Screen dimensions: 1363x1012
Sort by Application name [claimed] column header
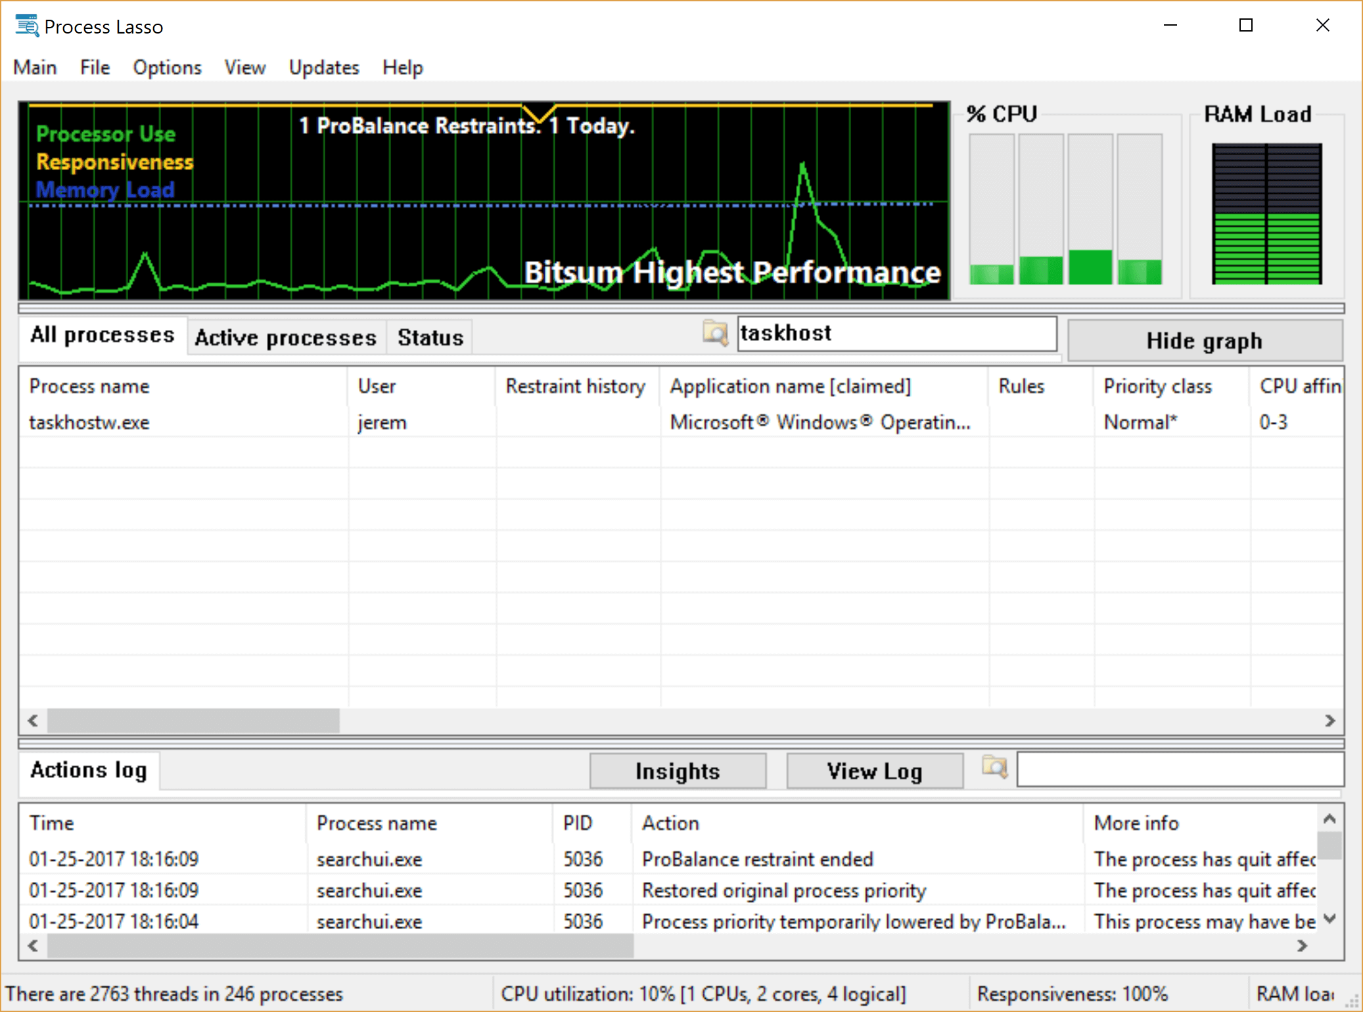[x=824, y=386]
